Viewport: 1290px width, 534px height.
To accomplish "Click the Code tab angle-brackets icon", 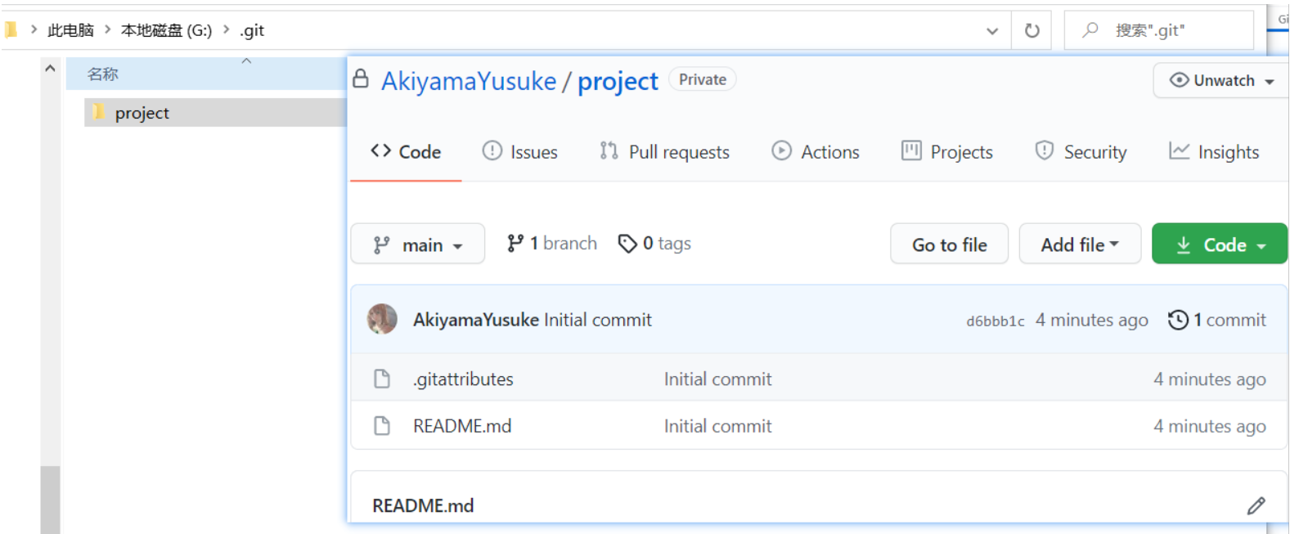I will (380, 150).
